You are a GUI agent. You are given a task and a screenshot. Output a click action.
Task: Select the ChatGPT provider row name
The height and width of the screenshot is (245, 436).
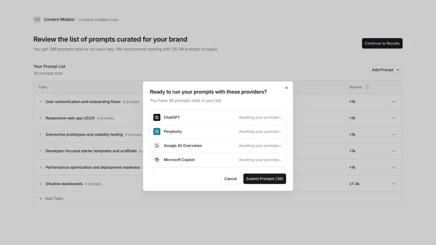[172, 117]
